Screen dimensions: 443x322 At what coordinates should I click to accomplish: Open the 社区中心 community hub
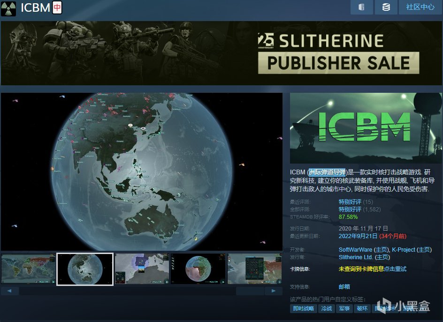point(420,7)
